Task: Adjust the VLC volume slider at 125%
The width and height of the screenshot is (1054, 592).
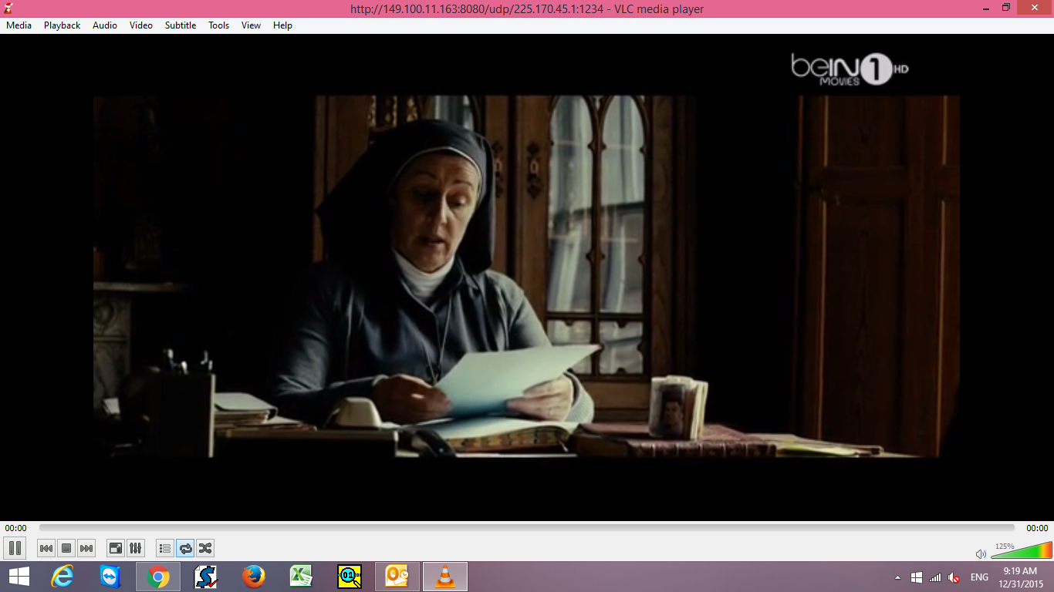Action: [1022, 550]
